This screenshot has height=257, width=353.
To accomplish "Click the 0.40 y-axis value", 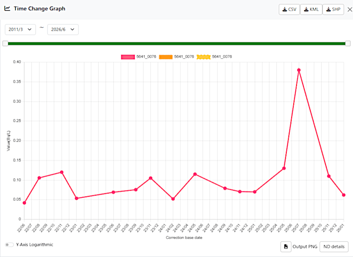I will (x=17, y=62).
